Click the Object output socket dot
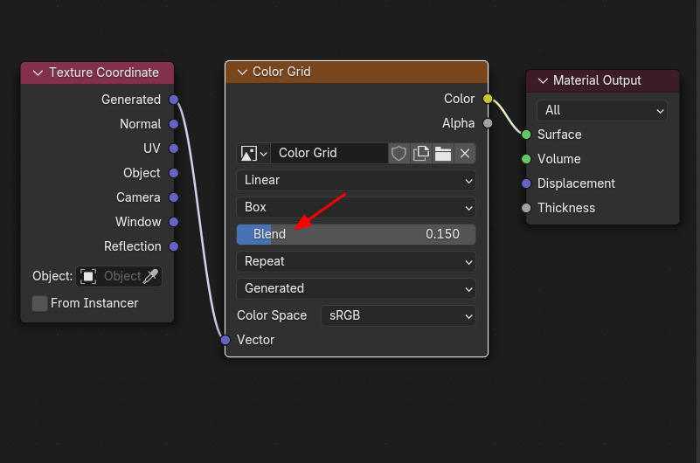 [174, 173]
